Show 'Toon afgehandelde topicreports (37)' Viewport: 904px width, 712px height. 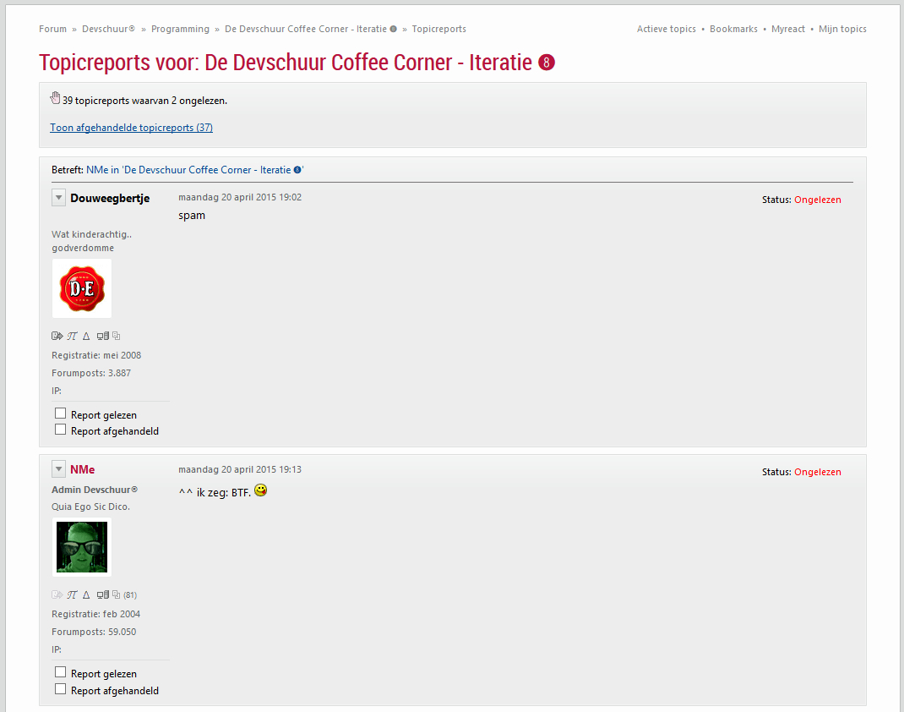132,128
